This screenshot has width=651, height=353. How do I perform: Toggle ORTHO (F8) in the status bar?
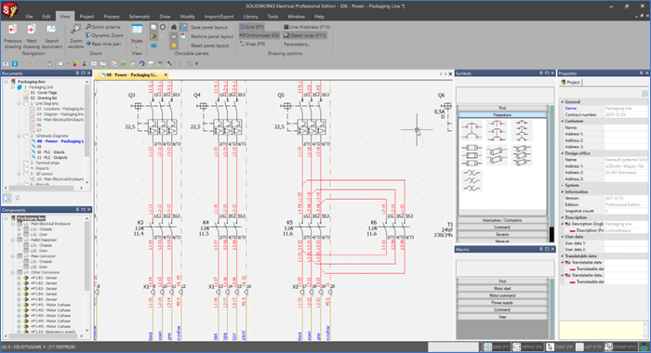coord(527,346)
